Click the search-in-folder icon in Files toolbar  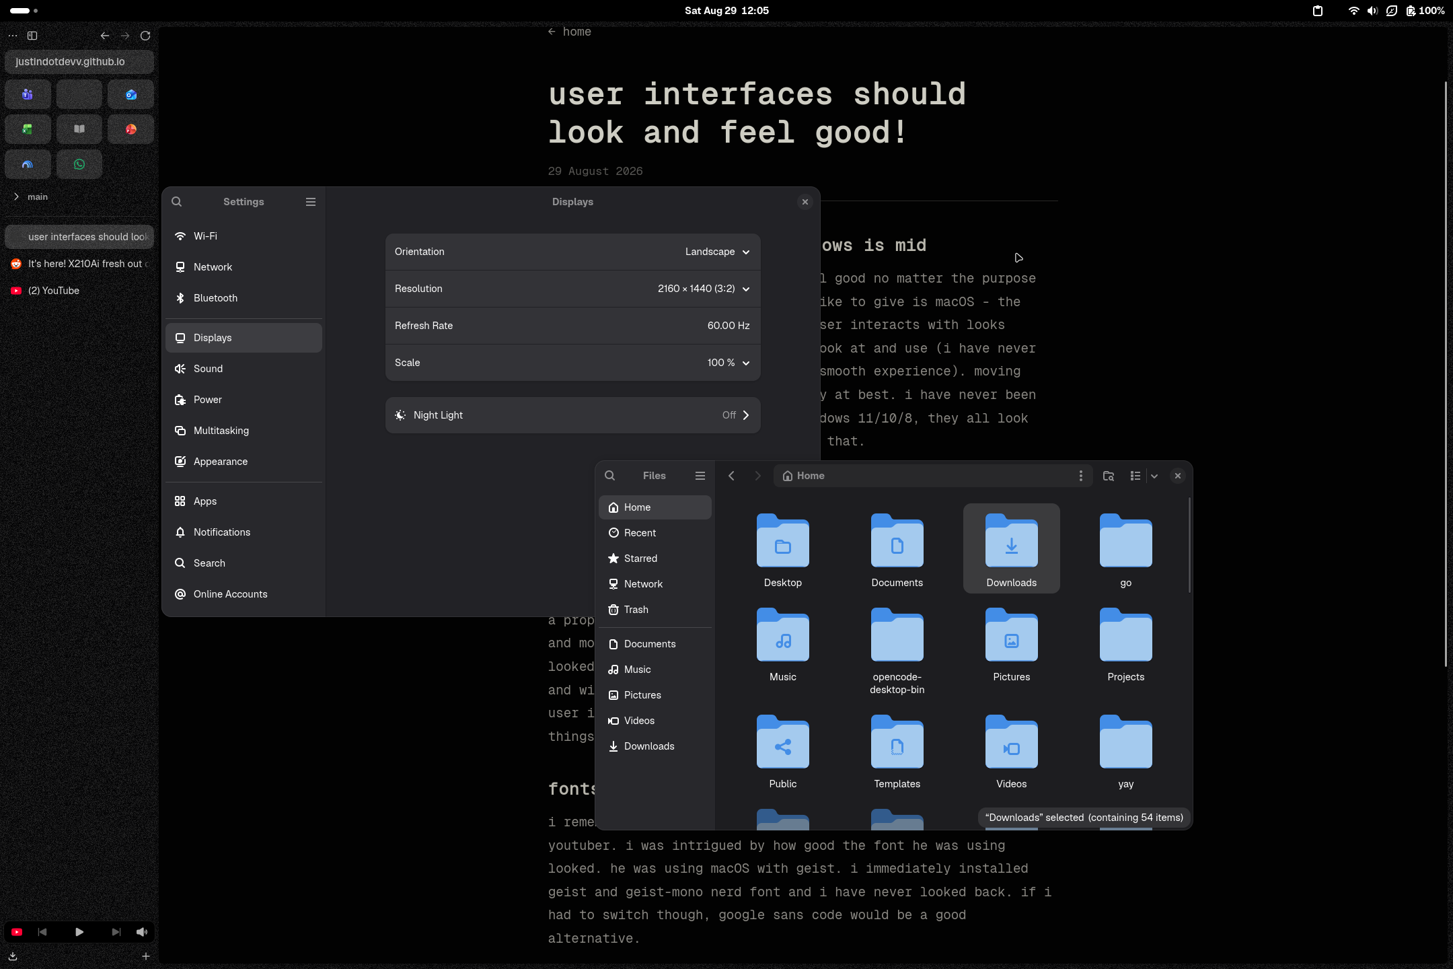coord(1109,476)
